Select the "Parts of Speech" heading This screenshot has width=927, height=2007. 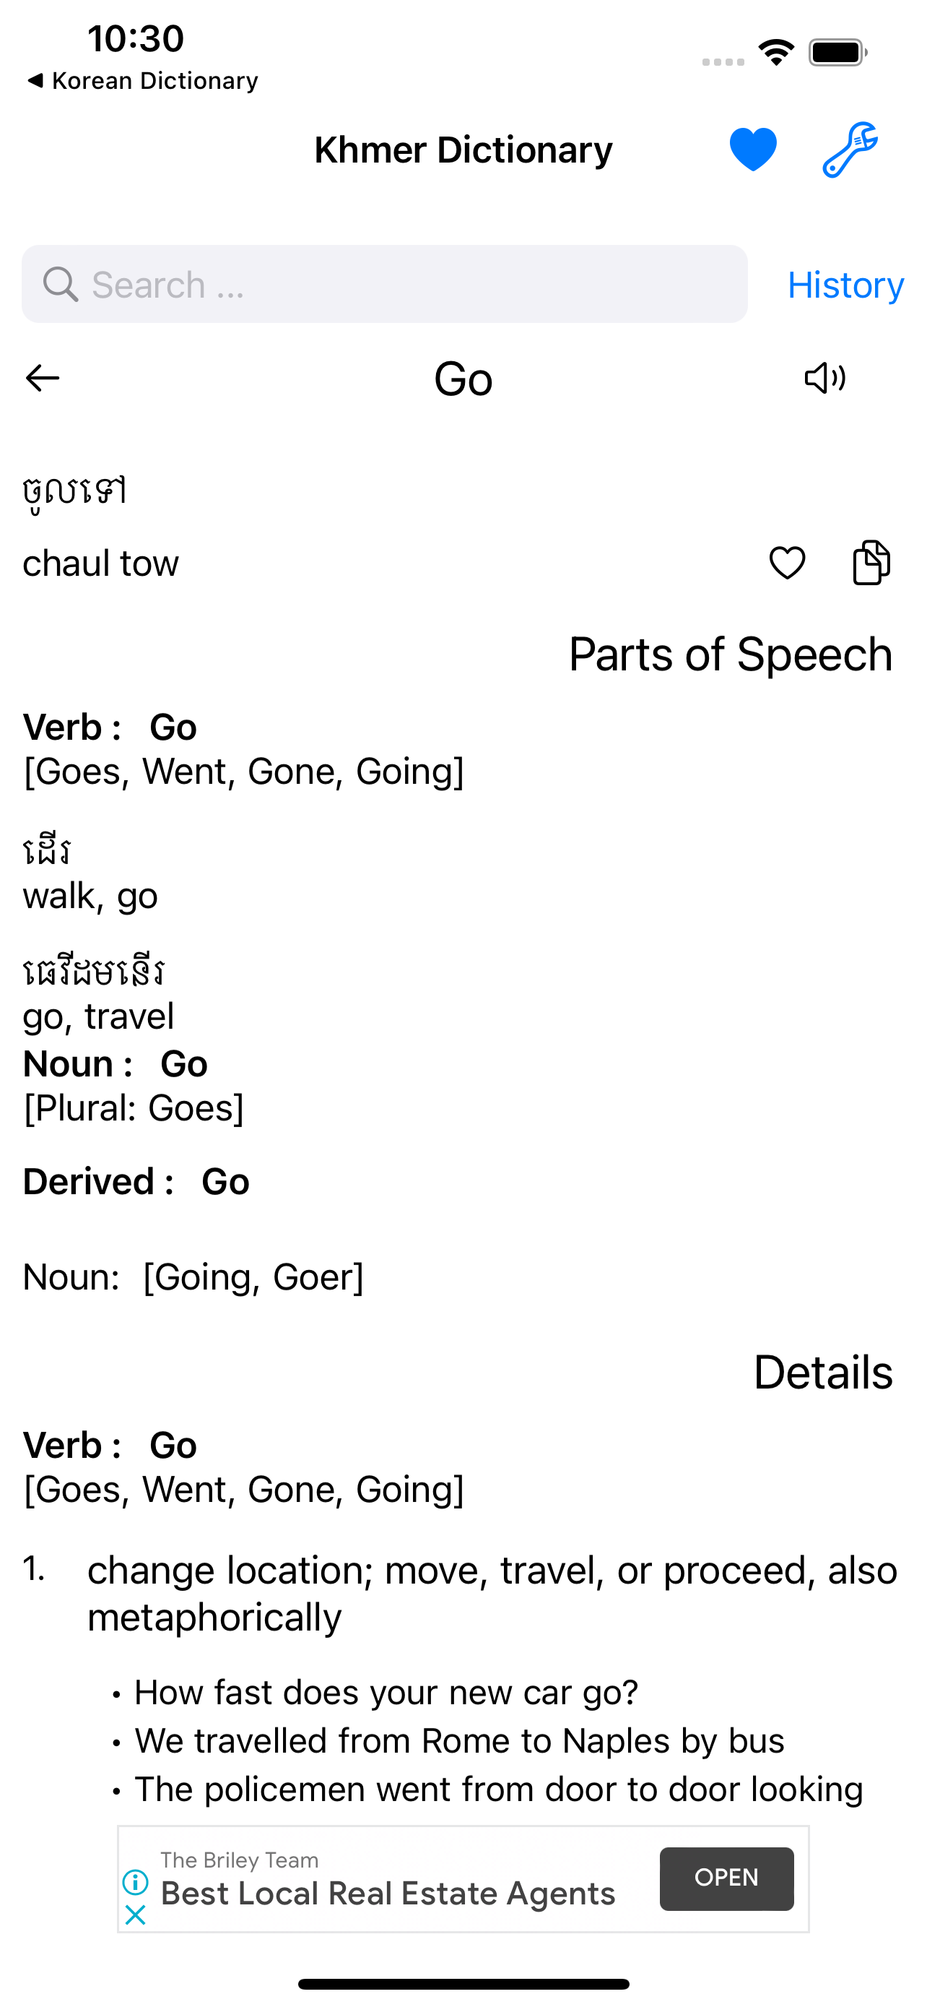[730, 655]
